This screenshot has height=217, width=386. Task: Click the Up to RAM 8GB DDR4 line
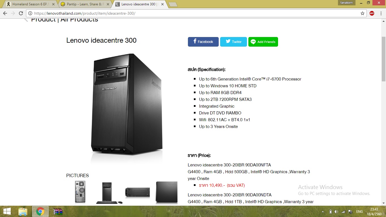pos(220,93)
